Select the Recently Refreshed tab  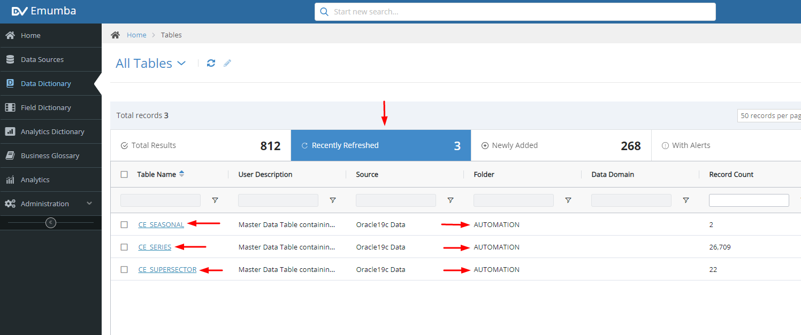(381, 145)
